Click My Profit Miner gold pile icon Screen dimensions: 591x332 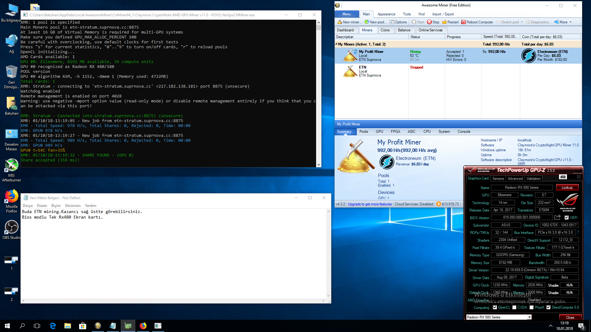coord(350,55)
